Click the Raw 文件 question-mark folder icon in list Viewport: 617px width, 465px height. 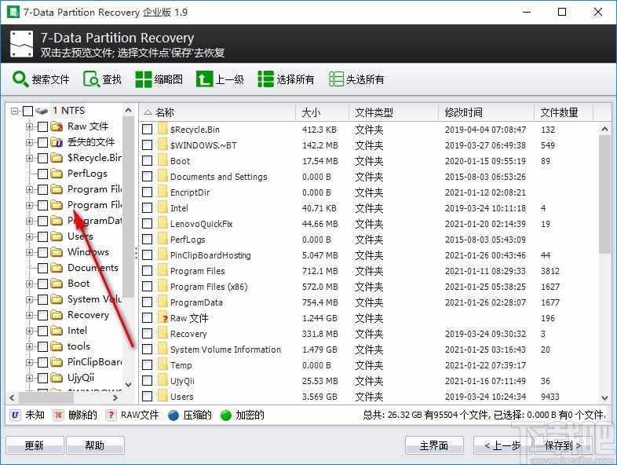click(162, 318)
